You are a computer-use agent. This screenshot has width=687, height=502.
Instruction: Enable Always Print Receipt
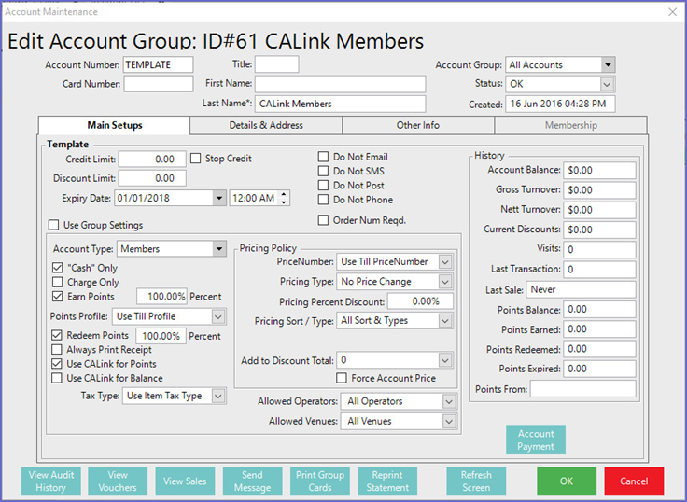pyautogui.click(x=57, y=350)
